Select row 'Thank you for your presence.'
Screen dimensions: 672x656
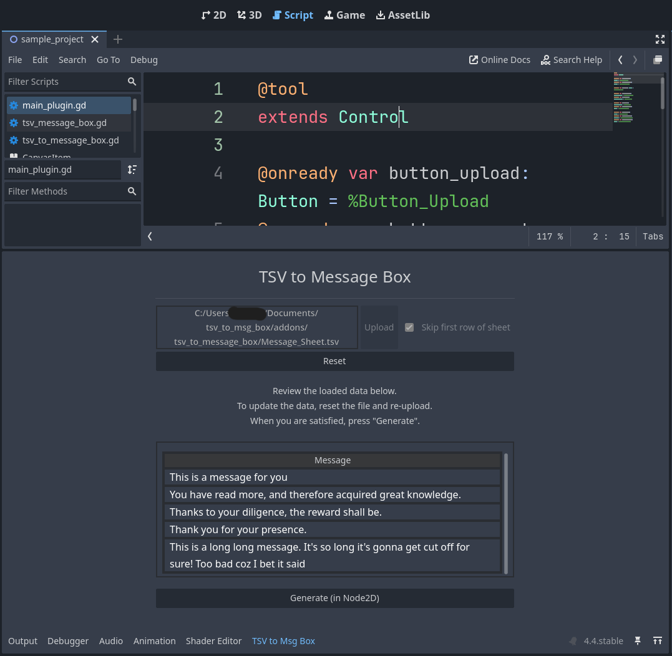tap(332, 529)
